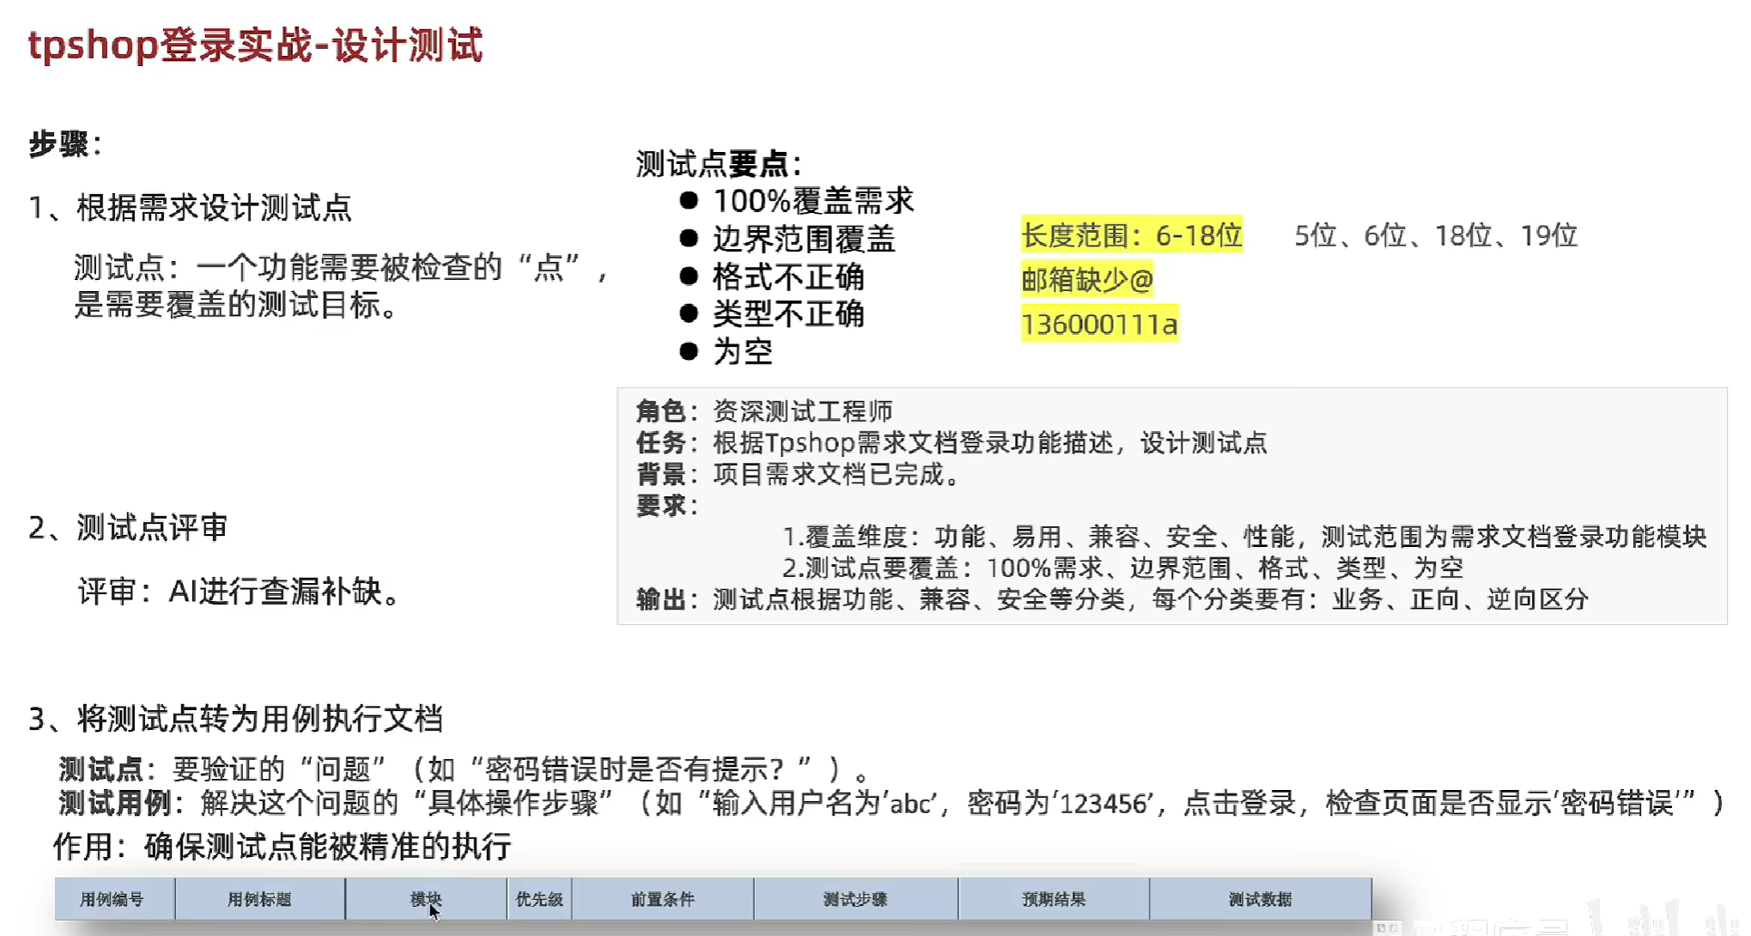Select requirement "2.测试点要覆盖" line
1751x936 pixels.
click(1123, 568)
